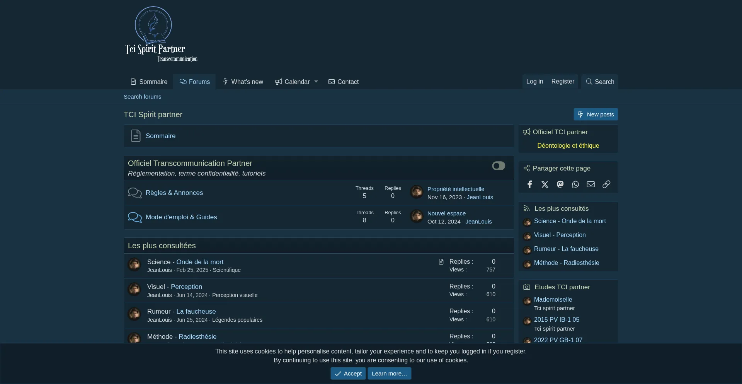Click JeanLouis author on Visuel - Perception row
The height and width of the screenshot is (384, 742).
[x=159, y=295]
